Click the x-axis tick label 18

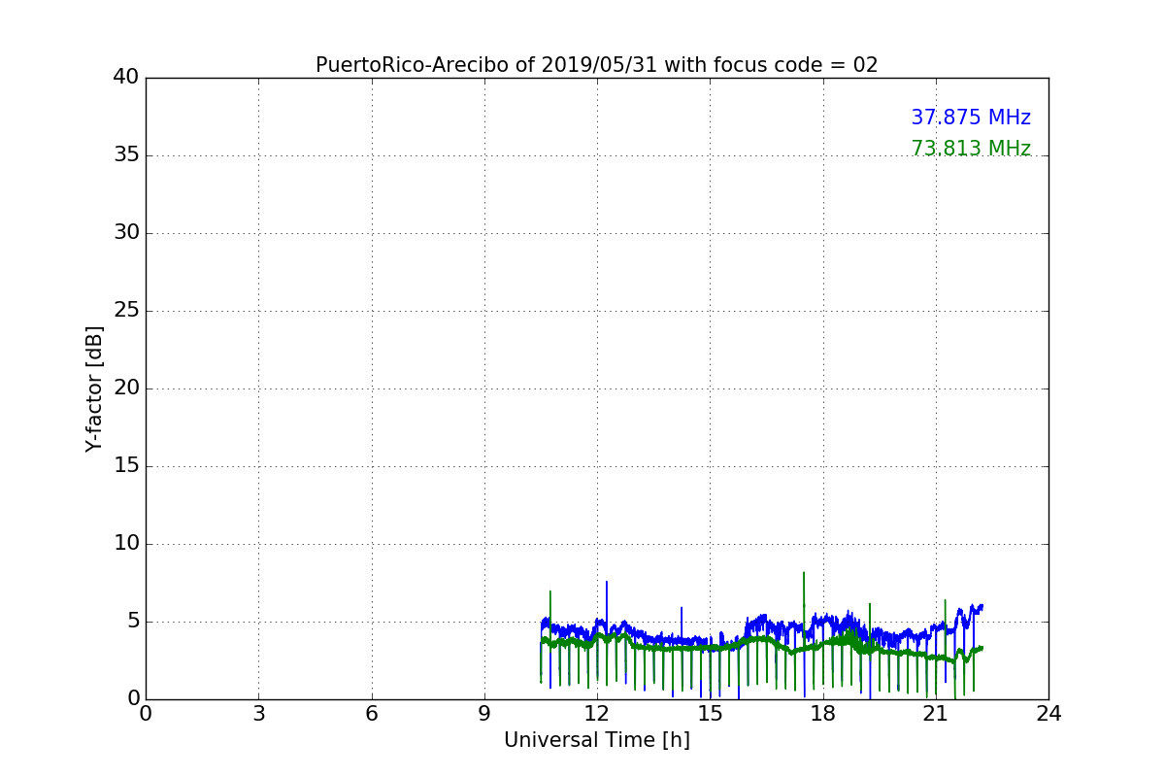(x=823, y=713)
